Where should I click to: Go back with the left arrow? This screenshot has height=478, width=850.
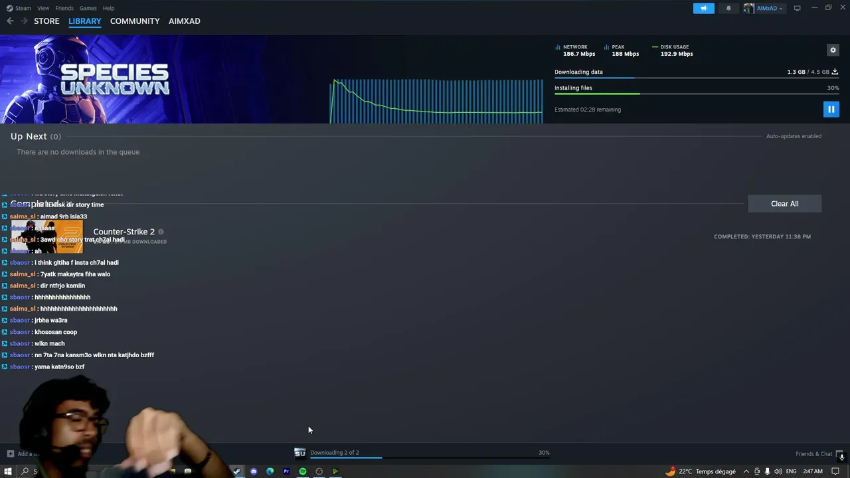tap(10, 21)
